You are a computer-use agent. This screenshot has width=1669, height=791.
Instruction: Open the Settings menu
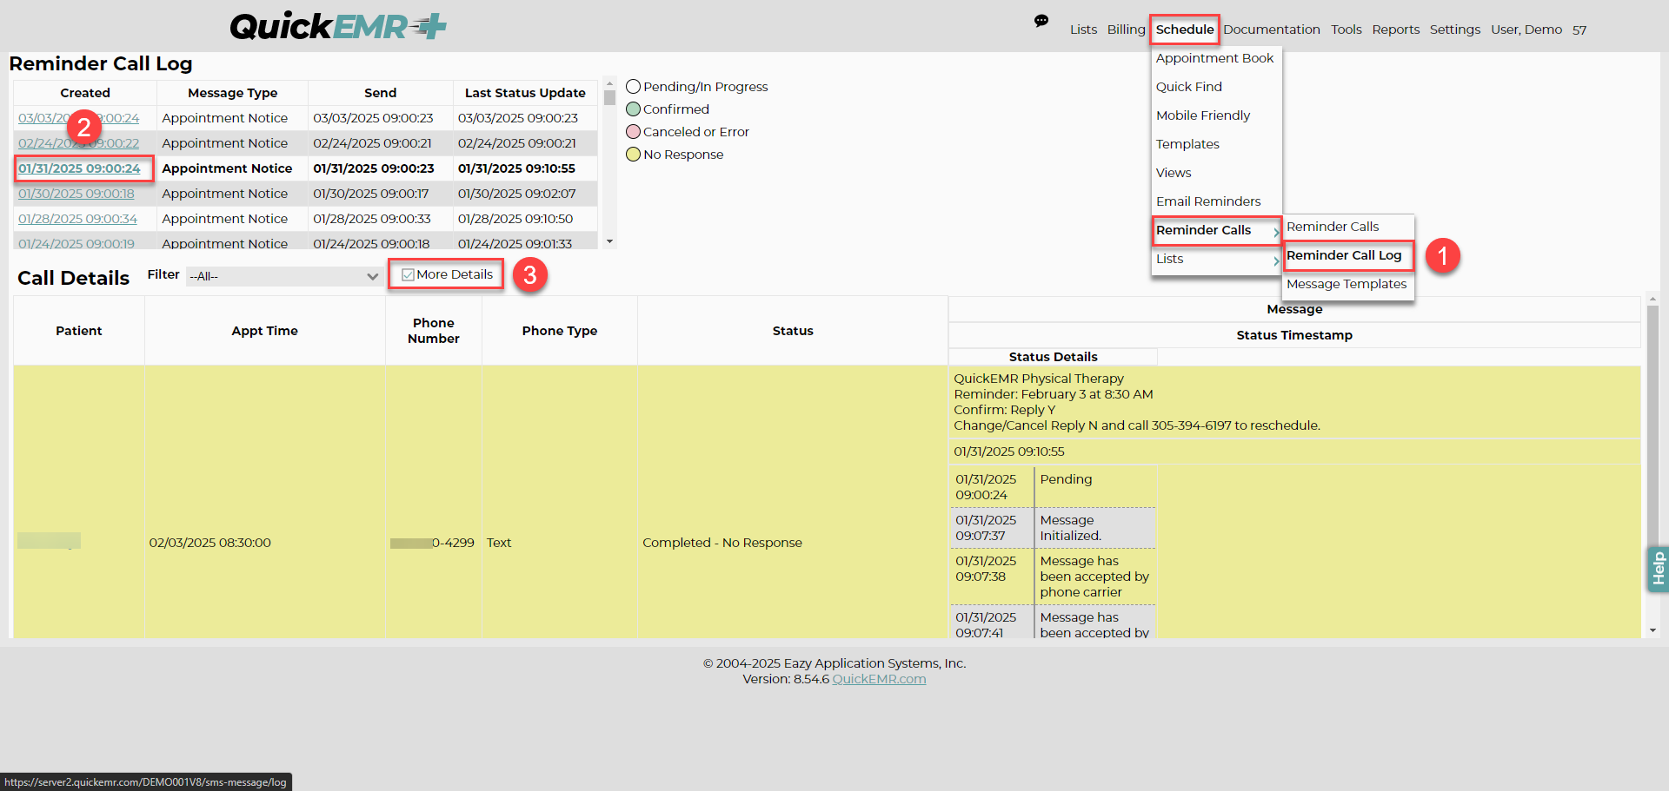1455,30
